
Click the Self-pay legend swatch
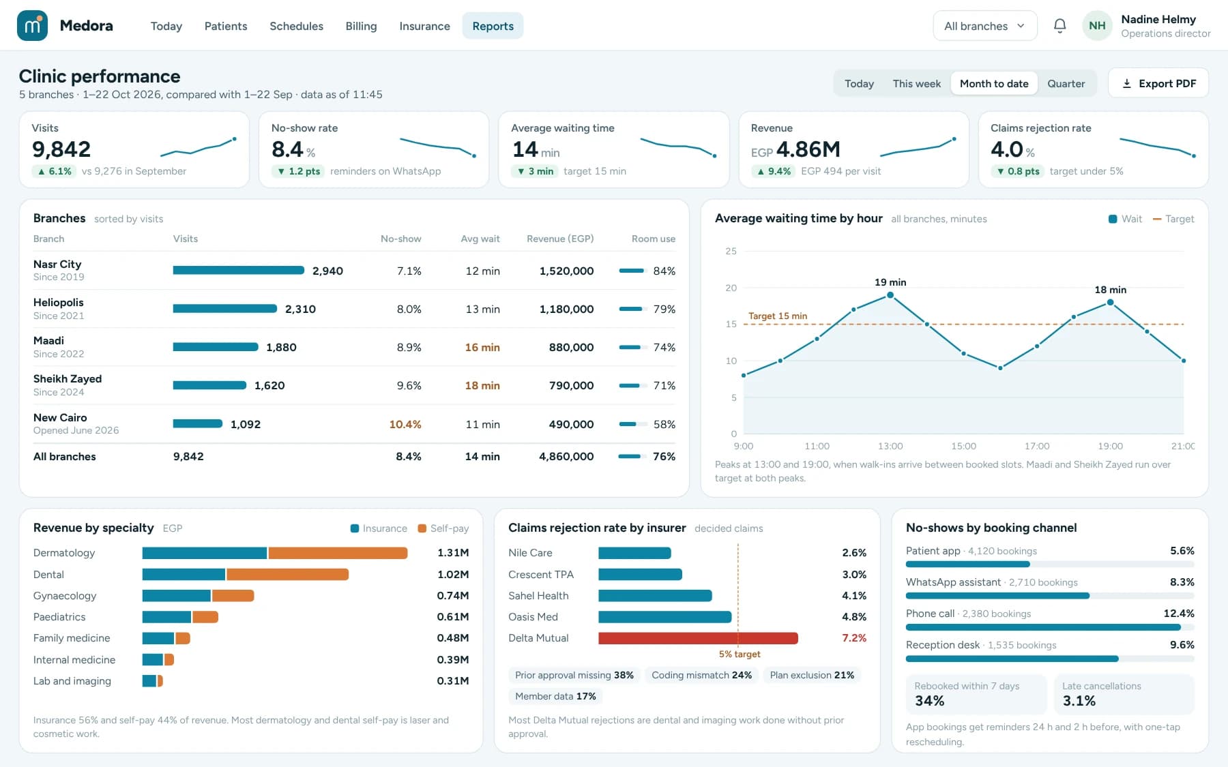(x=422, y=528)
